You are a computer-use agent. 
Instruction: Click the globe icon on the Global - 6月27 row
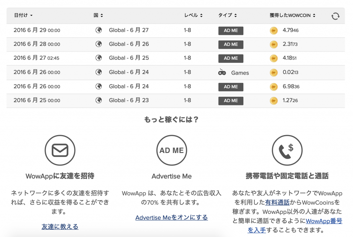(x=99, y=30)
